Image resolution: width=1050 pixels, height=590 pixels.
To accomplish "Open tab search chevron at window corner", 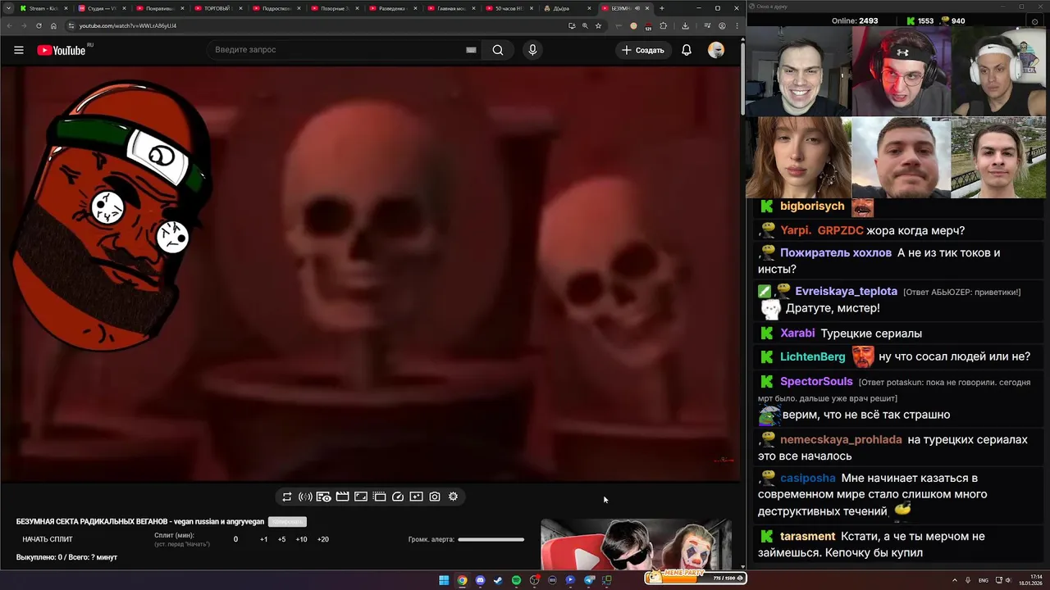I will coord(8,8).
